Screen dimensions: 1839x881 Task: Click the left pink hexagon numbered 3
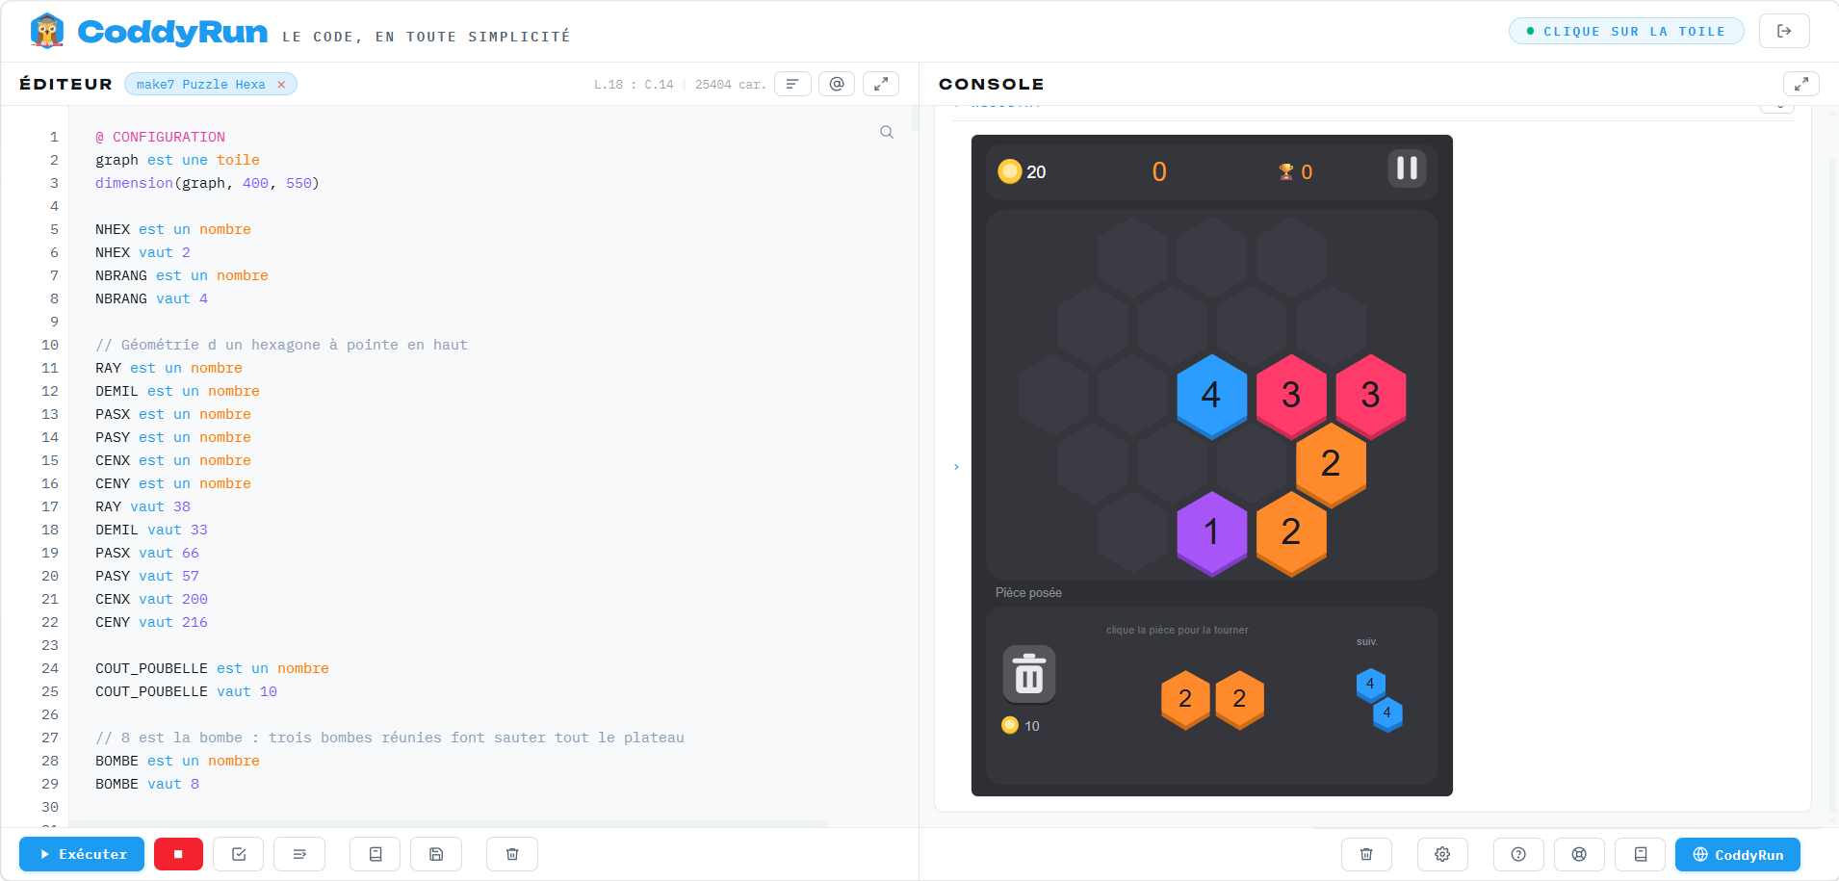[1291, 395]
